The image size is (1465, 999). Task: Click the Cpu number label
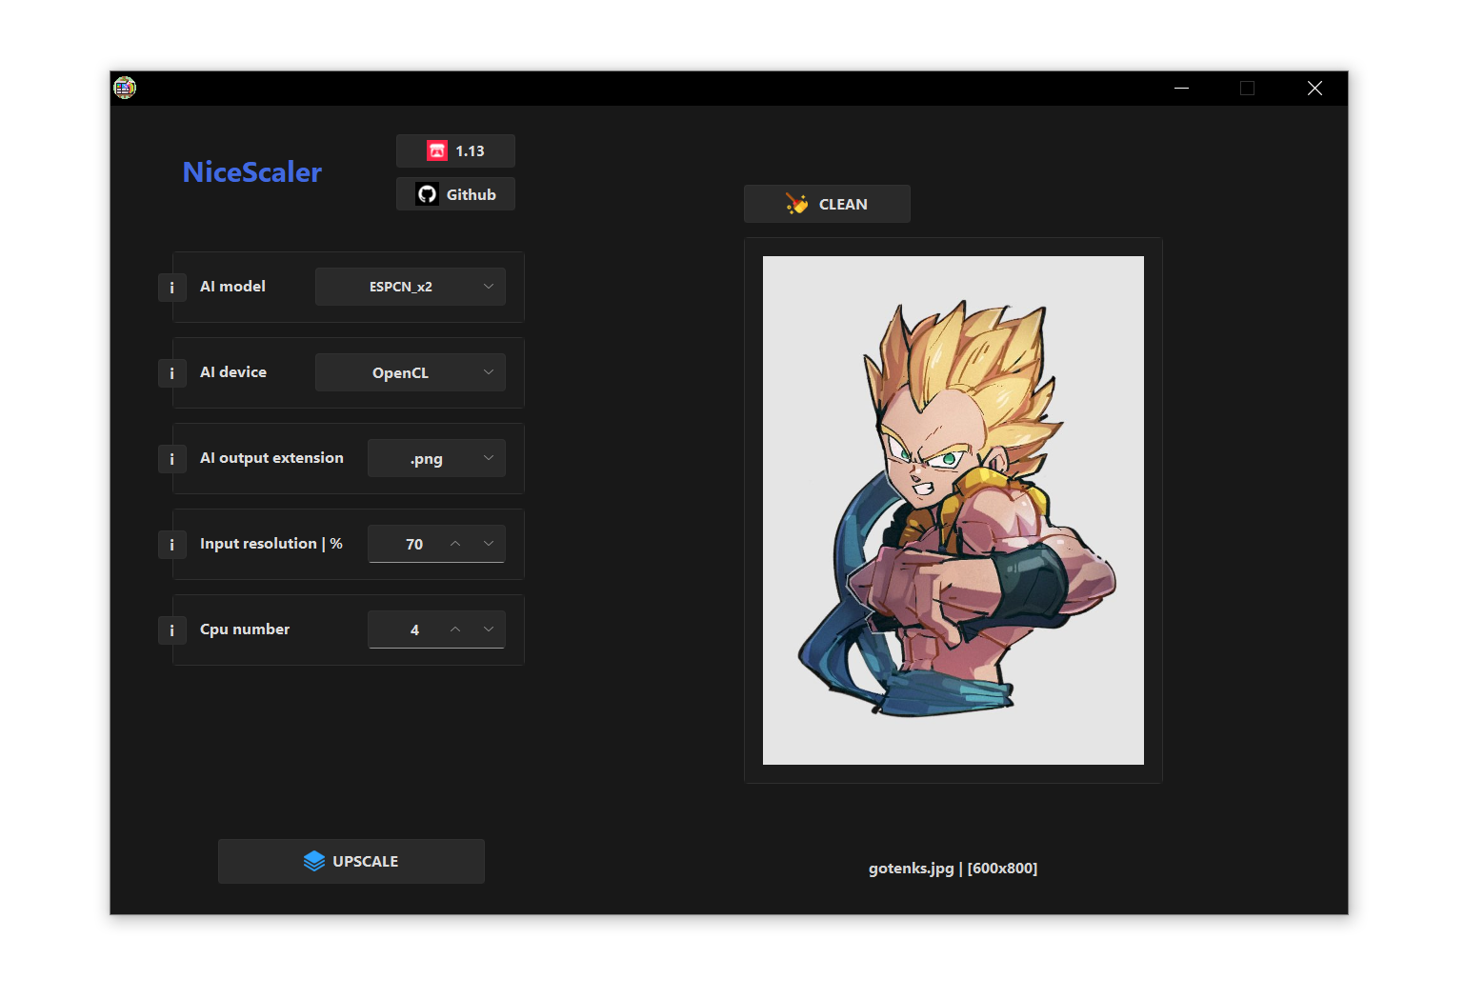pyautogui.click(x=245, y=629)
